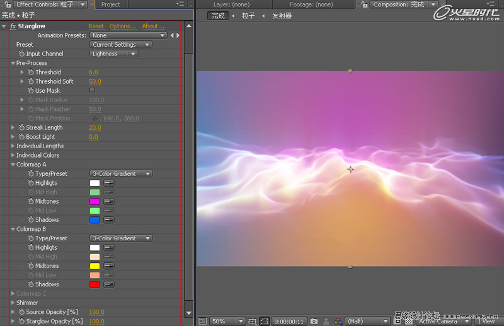
Task: Go to previous animation preset arrow
Action: 172,35
